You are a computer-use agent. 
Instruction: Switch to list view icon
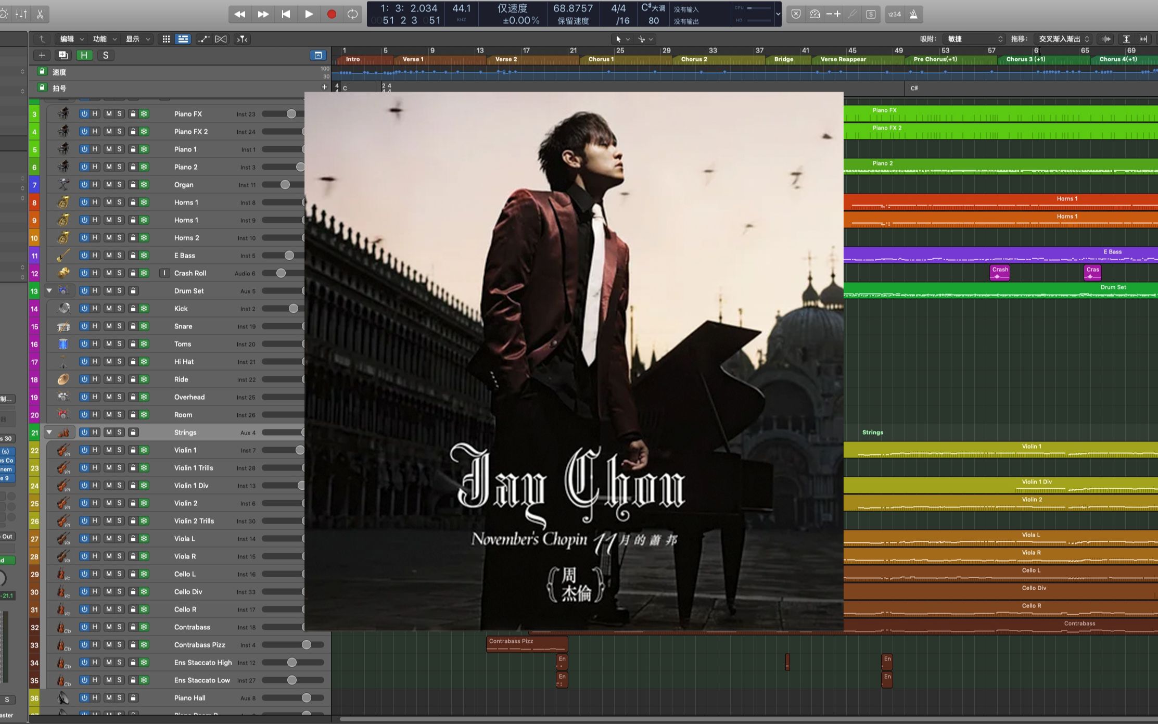click(x=183, y=39)
